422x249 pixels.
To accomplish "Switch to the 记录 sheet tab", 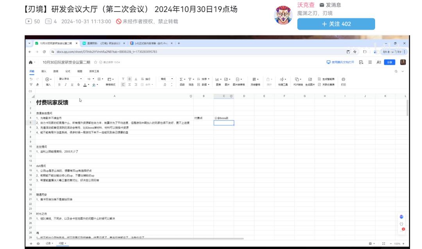I will click(x=49, y=244).
